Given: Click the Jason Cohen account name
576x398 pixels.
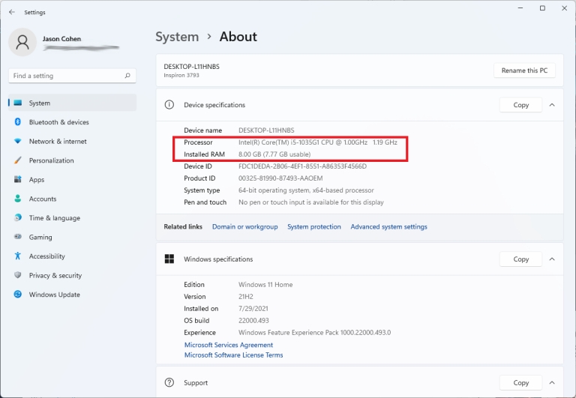Looking at the screenshot, I should coord(61,38).
